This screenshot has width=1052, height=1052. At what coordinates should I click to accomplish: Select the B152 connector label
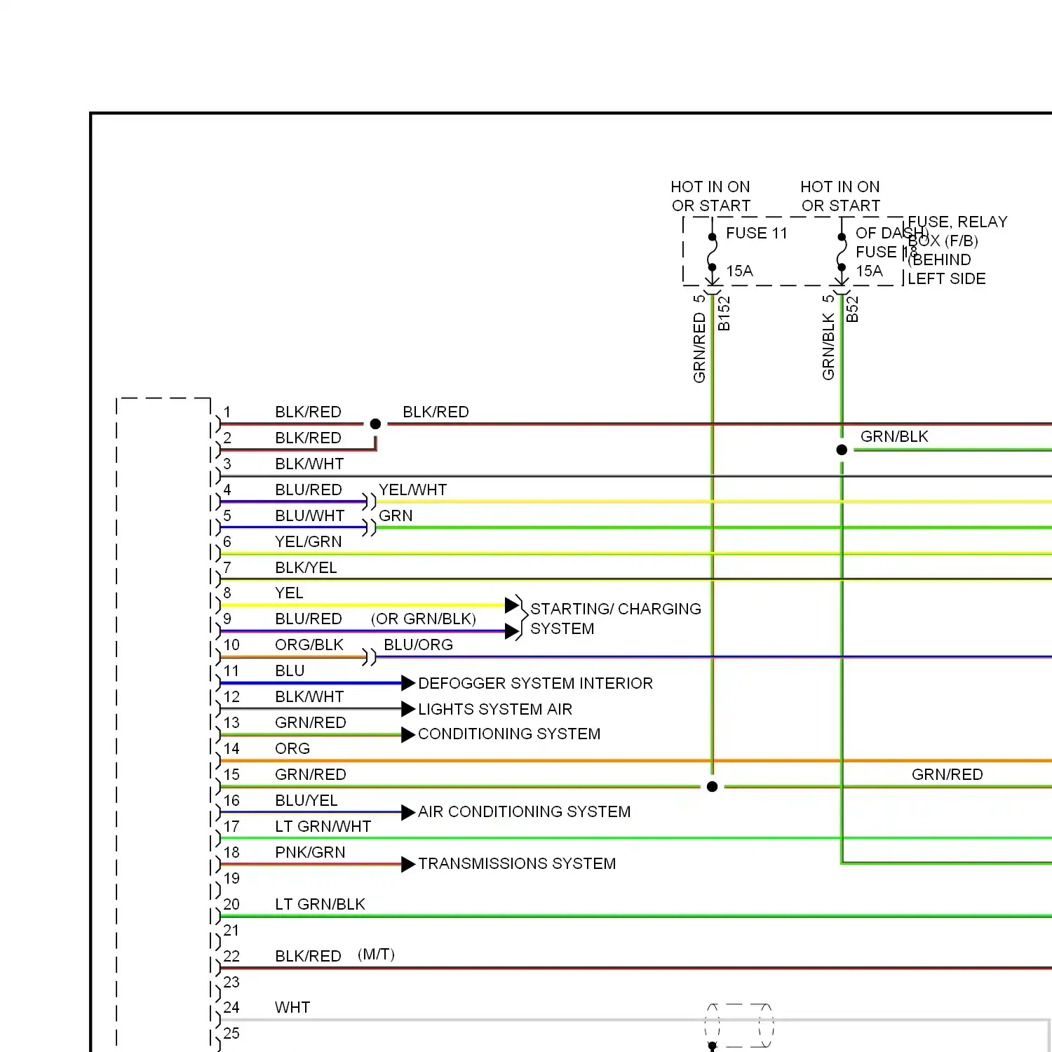pyautogui.click(x=724, y=313)
